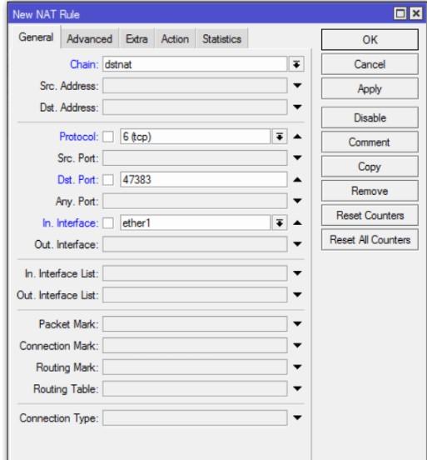The image size is (427, 460).
Task: Click the Apply button
Action: click(370, 88)
